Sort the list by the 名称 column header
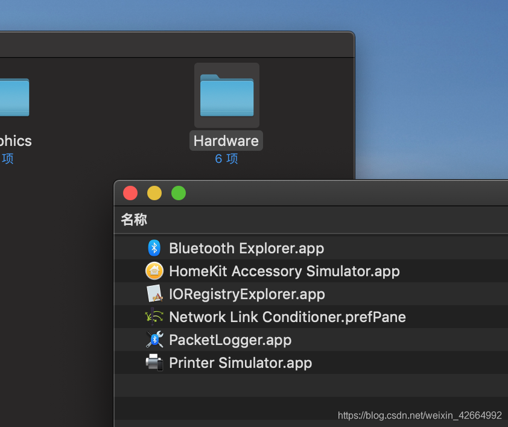This screenshot has height=427, width=508. click(134, 220)
